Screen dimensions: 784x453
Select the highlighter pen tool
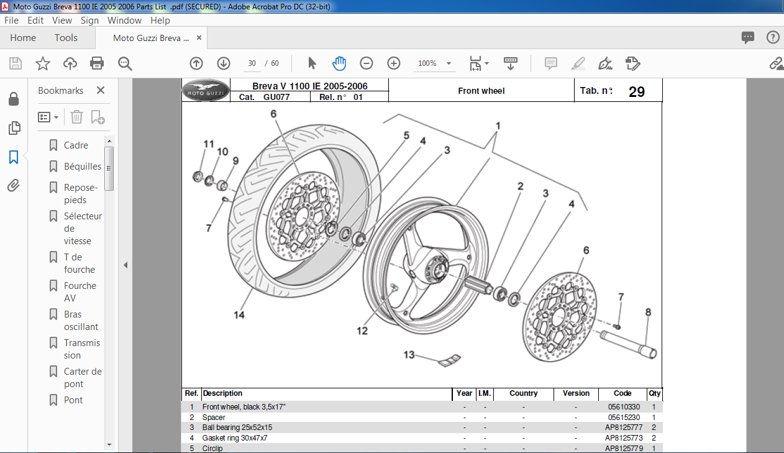pyautogui.click(x=578, y=63)
